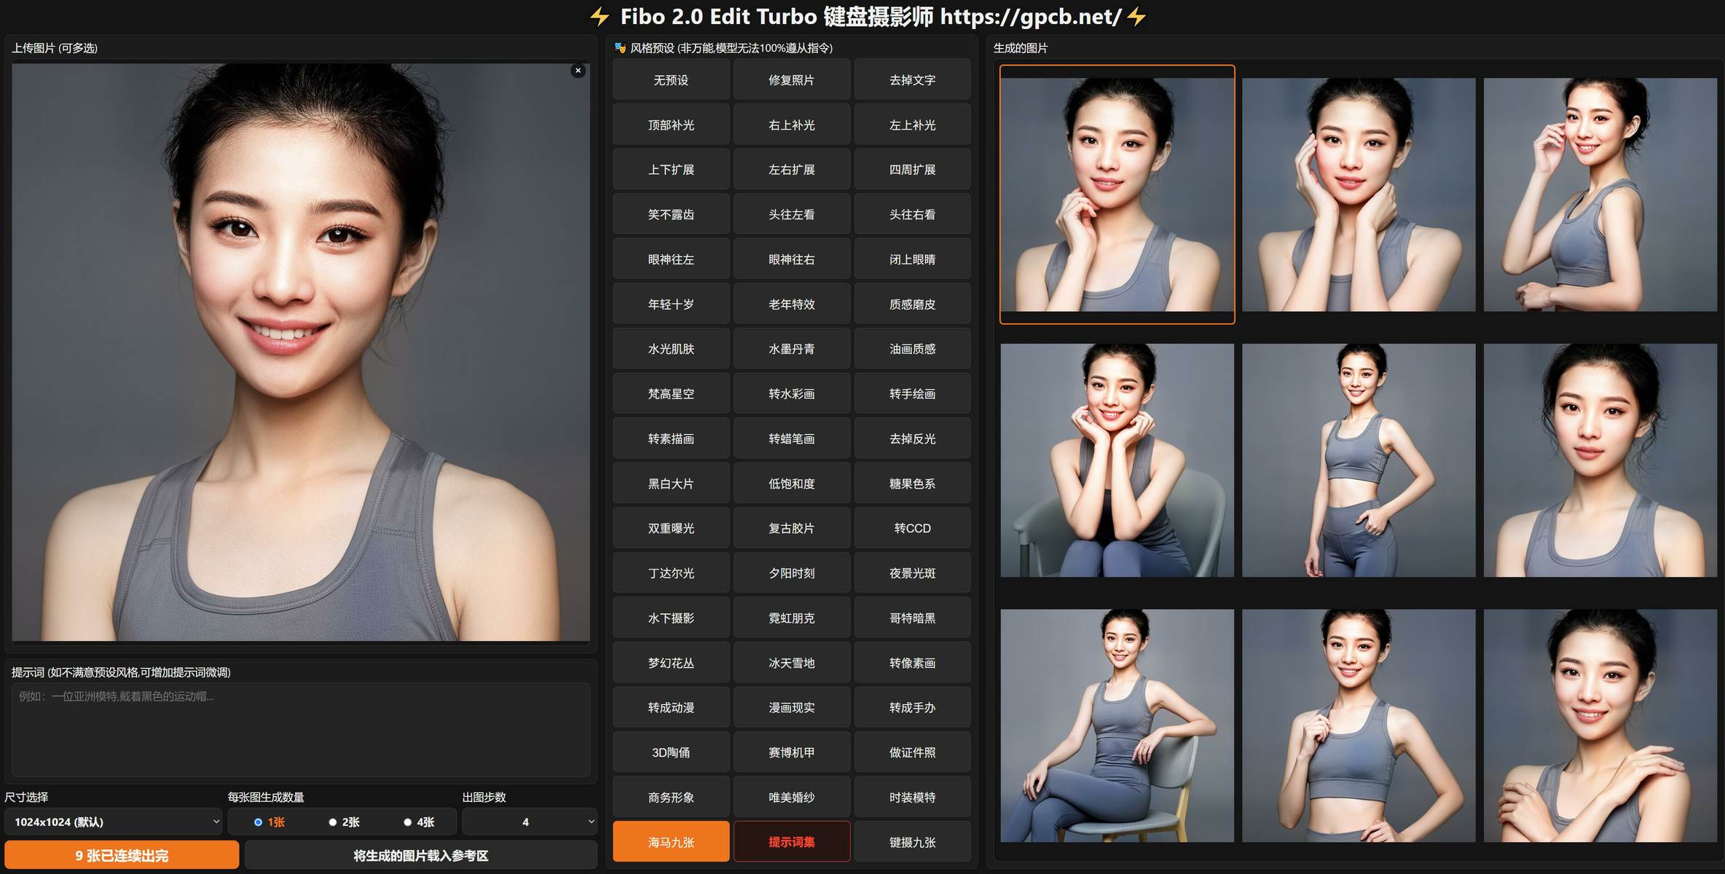Choose the 转成手办 preset
The image size is (1725, 874).
[912, 707]
